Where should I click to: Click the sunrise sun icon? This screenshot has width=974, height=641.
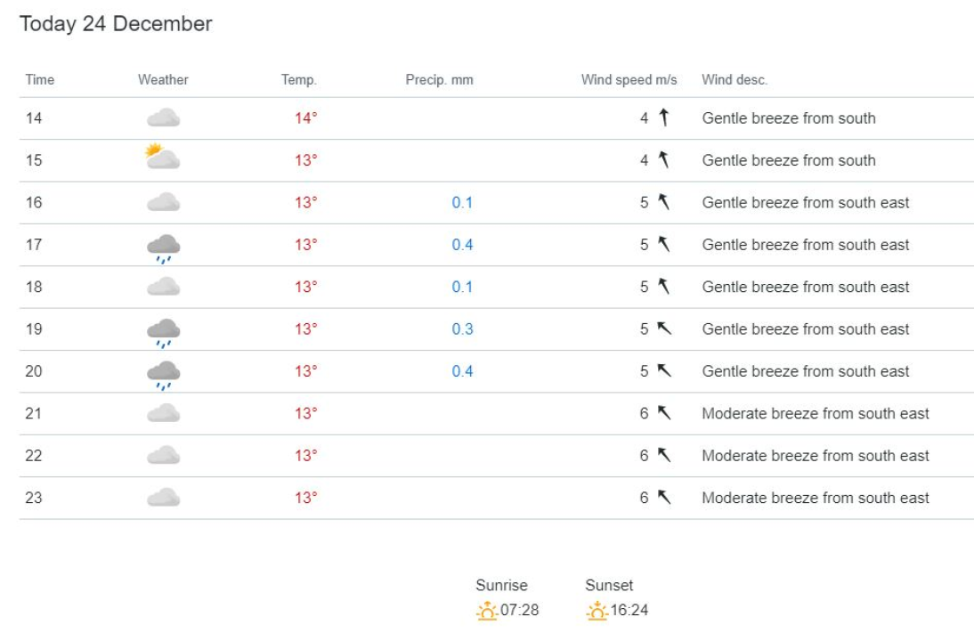coord(487,611)
